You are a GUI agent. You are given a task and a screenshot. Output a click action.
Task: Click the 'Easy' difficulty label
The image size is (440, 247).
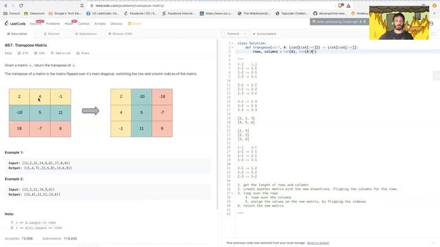click(x=8, y=53)
